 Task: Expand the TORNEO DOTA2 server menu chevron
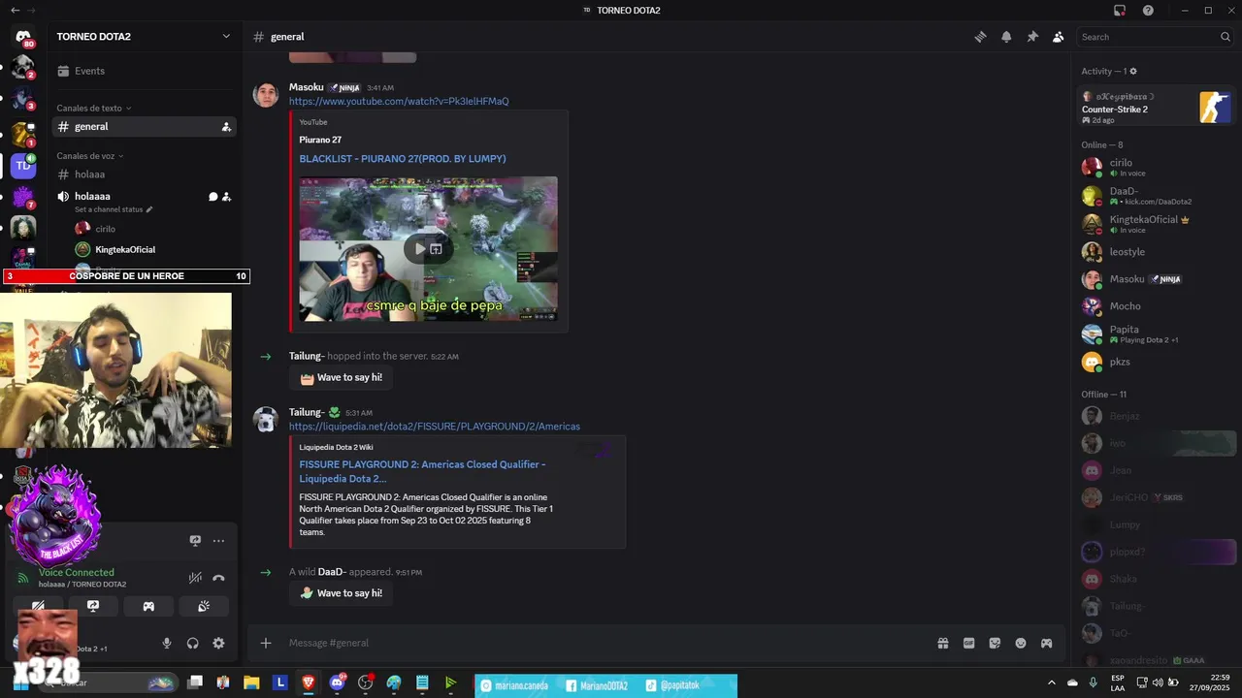226,37
